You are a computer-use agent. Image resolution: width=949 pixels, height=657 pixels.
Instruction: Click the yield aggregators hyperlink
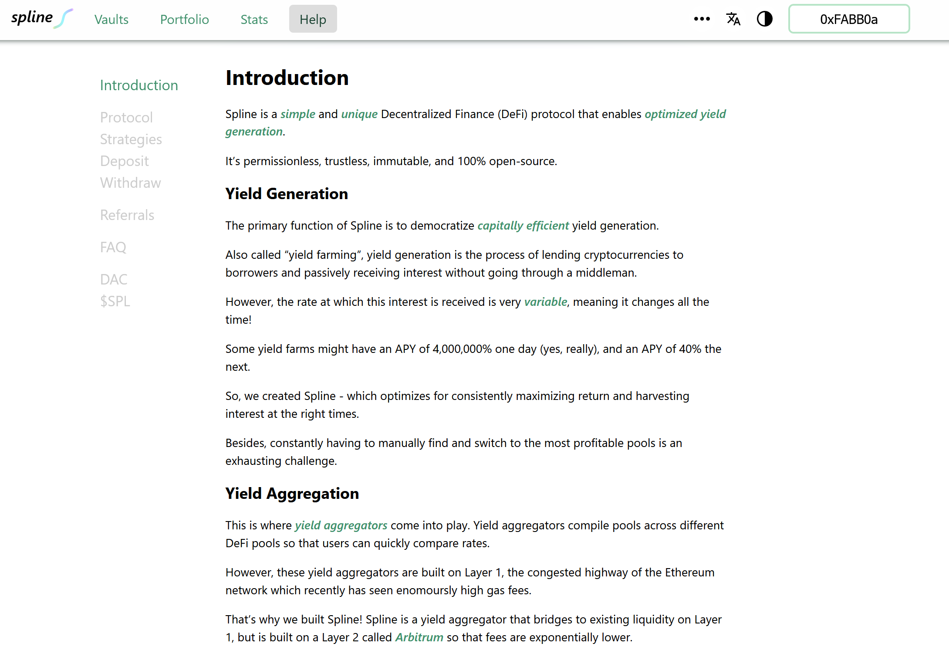[x=341, y=525]
